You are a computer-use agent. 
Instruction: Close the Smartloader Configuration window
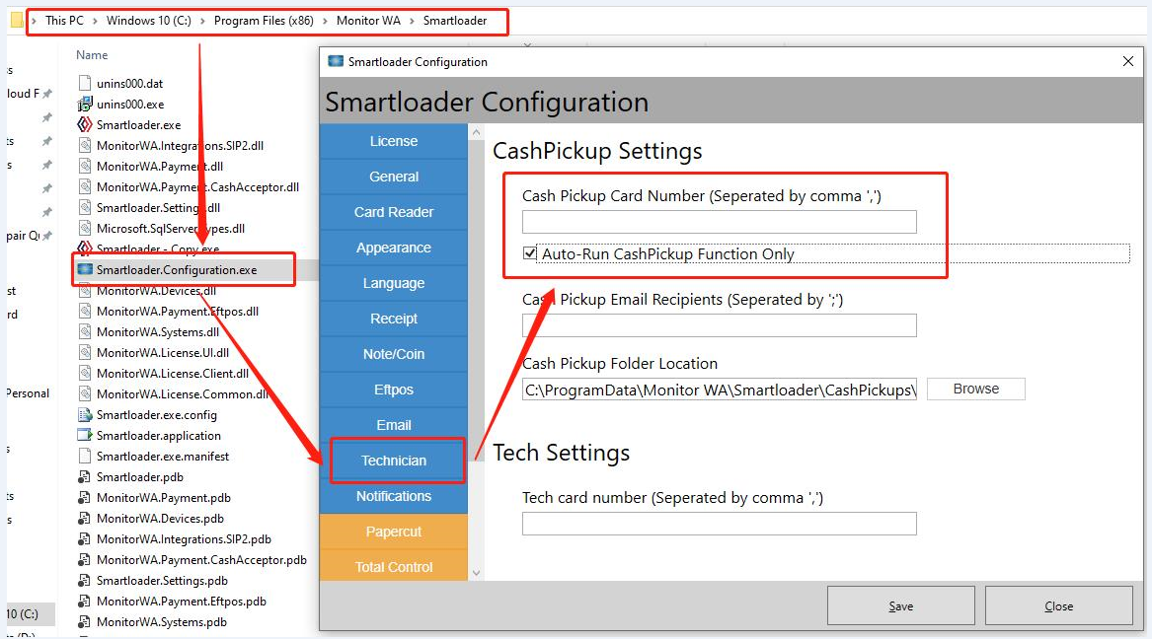(1128, 61)
